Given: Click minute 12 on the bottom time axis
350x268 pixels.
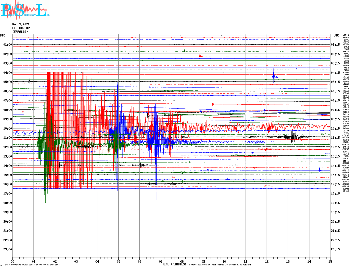Looking at the screenshot, I should point(267,261).
